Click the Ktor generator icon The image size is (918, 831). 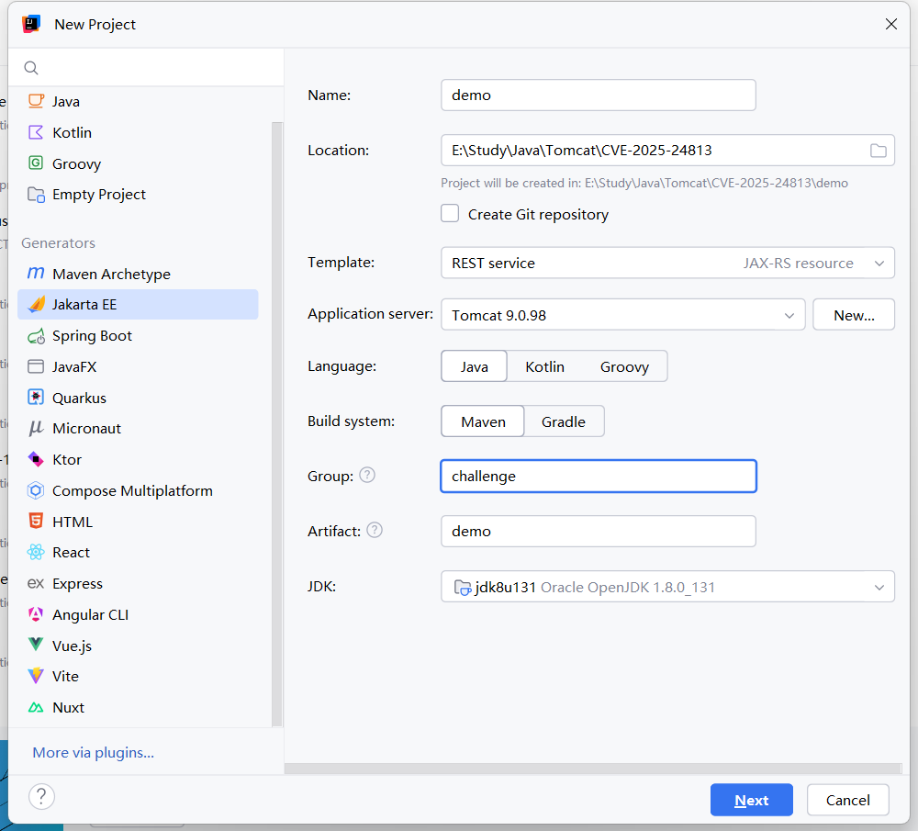pos(36,460)
